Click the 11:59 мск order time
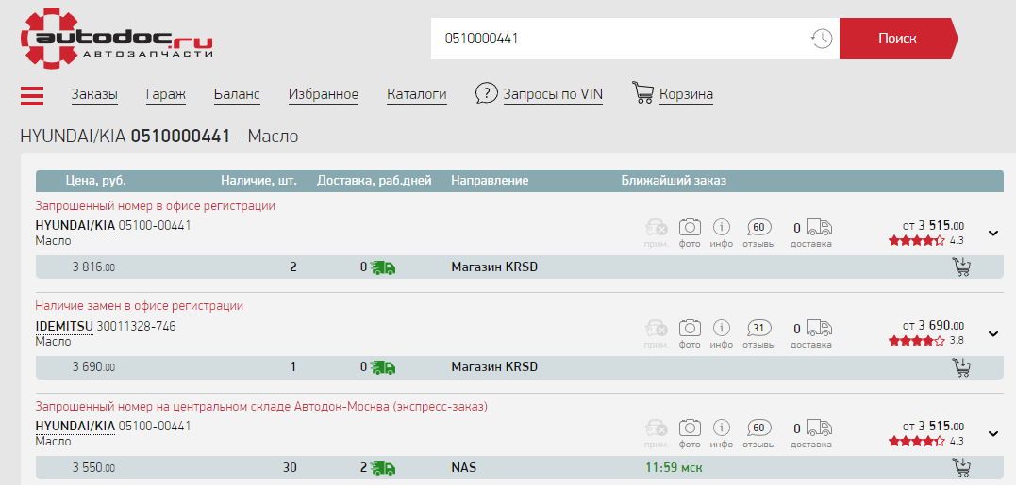The width and height of the screenshot is (1016, 485). coord(674,467)
